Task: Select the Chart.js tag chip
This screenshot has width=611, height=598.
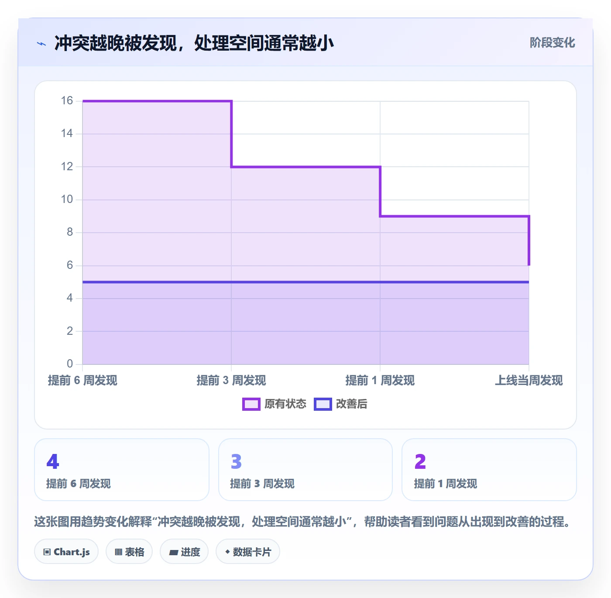Action: [66, 552]
